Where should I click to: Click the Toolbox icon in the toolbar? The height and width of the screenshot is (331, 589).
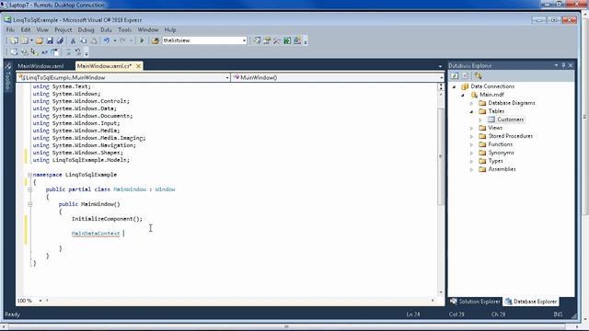[x=277, y=40]
